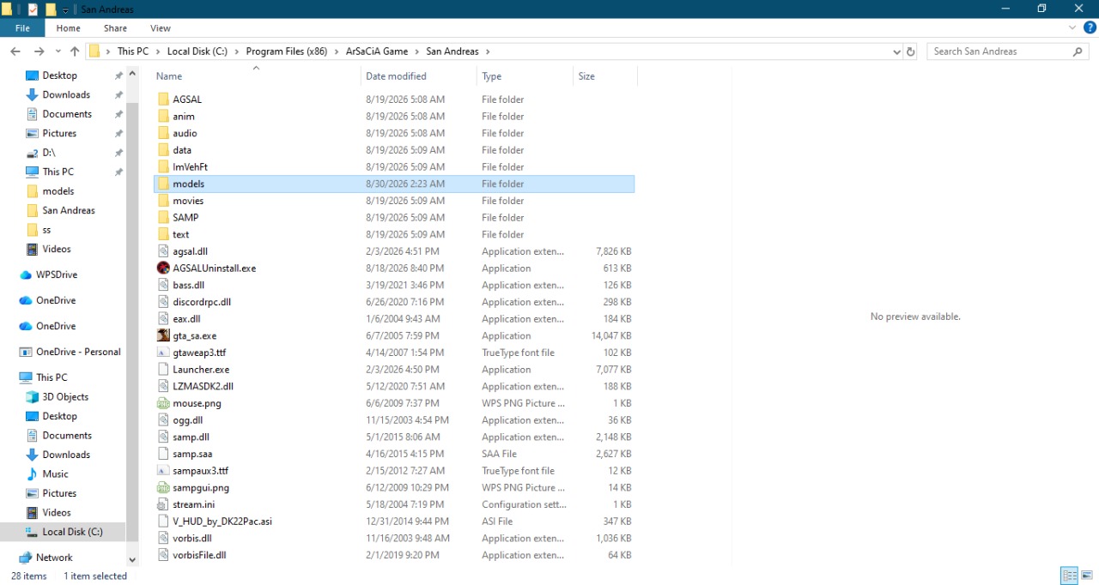The image size is (1099, 585).
Task: Click inside the Search San Andreas box
Action: [1000, 51]
